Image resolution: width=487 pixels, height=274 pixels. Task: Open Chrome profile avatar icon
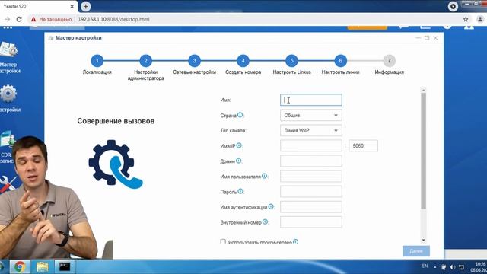point(480,19)
